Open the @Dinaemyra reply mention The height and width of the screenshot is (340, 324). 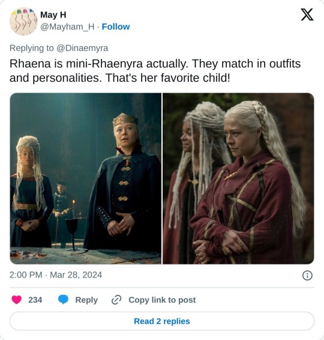[82, 48]
